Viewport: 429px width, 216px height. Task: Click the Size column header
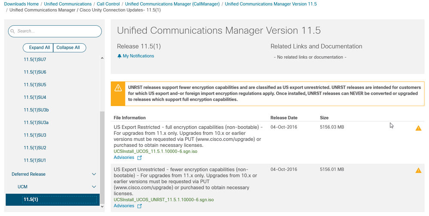[x=324, y=118]
